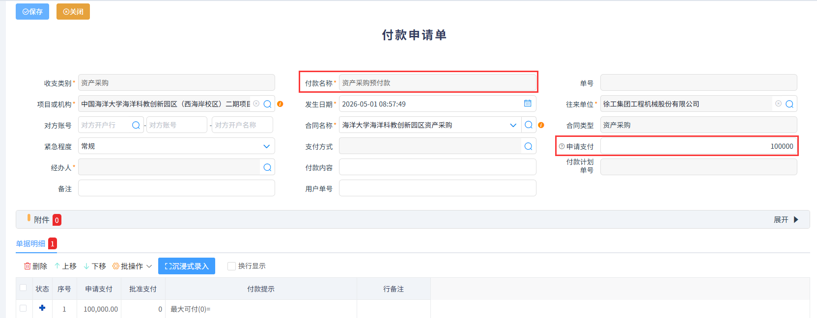
Task: Click the 100,000.00 cell in row 1
Action: 99,309
